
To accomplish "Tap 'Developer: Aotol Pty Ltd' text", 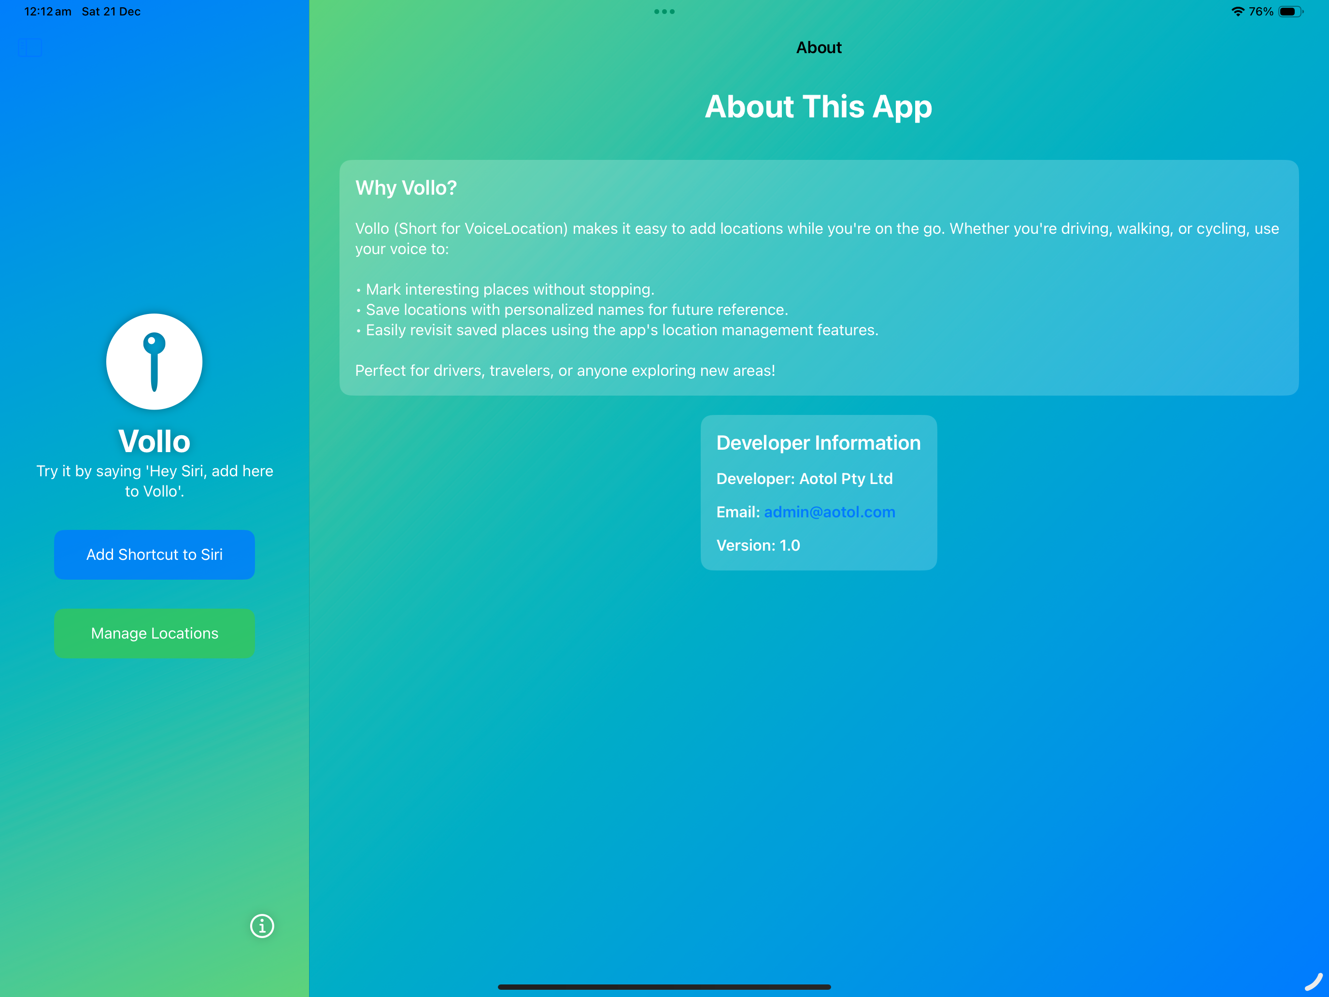I will click(x=805, y=479).
